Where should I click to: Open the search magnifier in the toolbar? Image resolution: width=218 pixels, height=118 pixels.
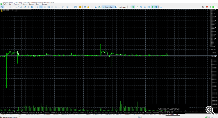coord(203,7)
